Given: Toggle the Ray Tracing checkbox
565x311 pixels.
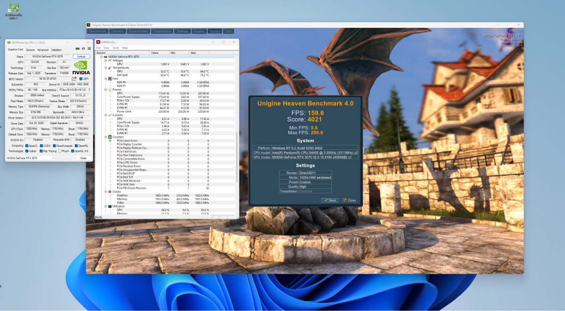Looking at the screenshot, I should (41, 151).
